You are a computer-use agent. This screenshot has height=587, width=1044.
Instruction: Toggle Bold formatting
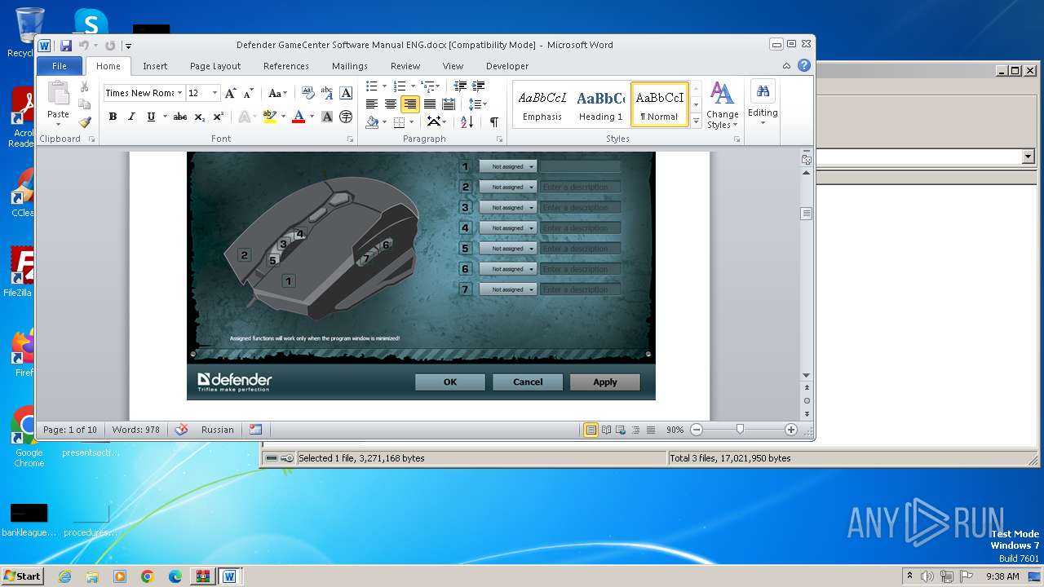click(113, 117)
